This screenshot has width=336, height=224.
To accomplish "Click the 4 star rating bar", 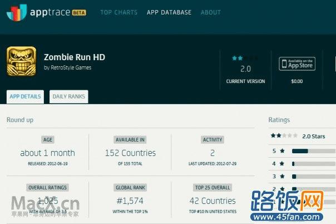I will pos(314,164).
